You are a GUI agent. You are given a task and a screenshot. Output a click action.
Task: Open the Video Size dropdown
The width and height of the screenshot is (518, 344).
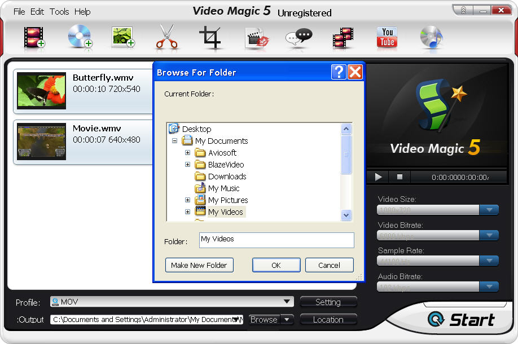(x=489, y=210)
